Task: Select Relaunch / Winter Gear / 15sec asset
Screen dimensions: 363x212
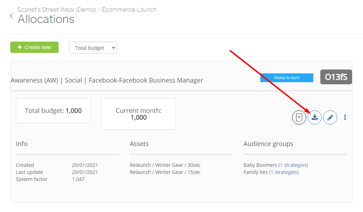Action: (x=165, y=172)
